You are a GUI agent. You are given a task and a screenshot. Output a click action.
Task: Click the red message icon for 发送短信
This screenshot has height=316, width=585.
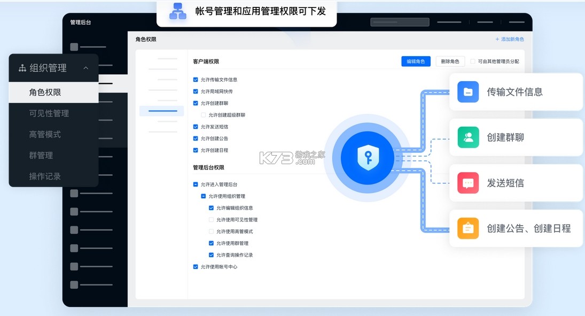tap(468, 183)
